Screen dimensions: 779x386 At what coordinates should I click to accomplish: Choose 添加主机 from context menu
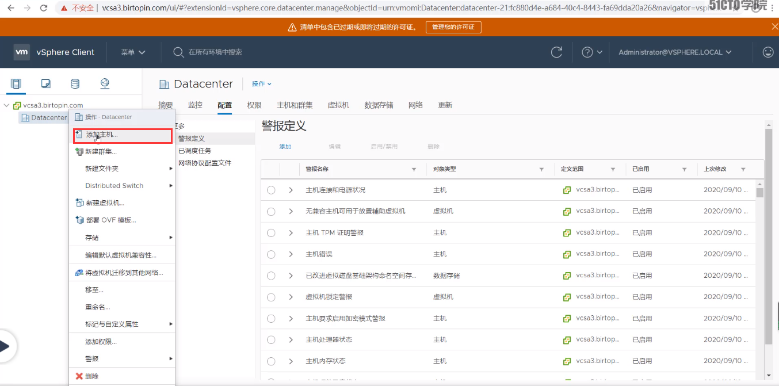point(123,135)
